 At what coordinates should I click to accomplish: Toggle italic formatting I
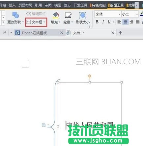point(103,22)
